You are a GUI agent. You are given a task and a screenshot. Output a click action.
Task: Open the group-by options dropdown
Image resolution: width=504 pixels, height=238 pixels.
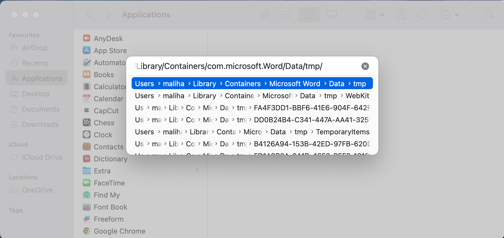[x=375, y=14]
